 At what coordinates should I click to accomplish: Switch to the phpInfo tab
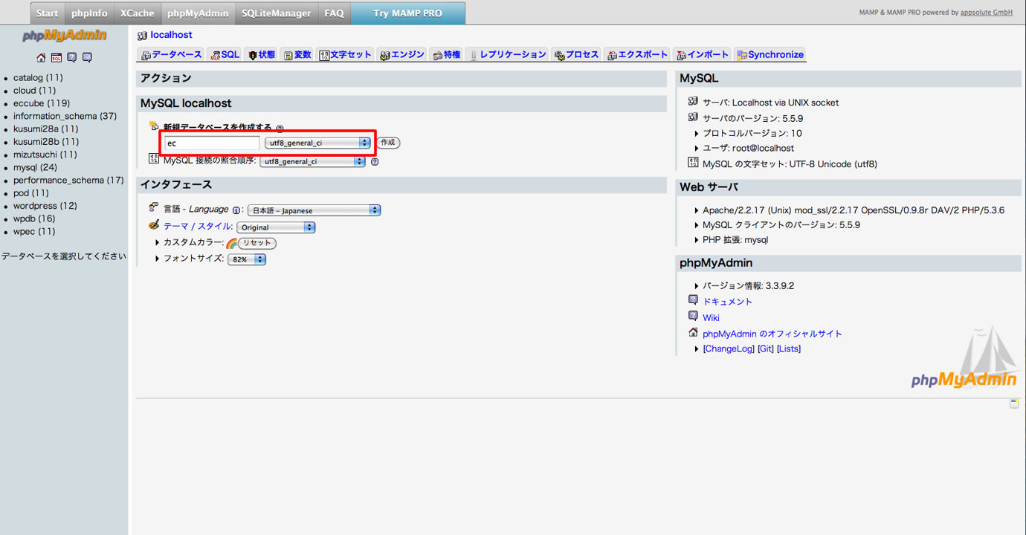pos(89,13)
